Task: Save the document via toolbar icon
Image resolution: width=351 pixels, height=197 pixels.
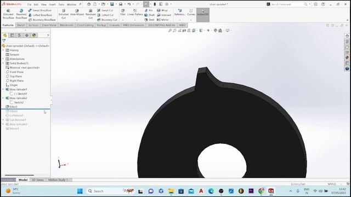Action: click(112, 4)
